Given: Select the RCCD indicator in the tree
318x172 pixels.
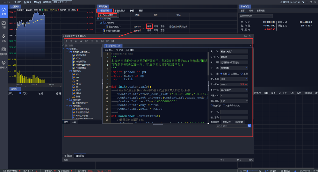Looking at the screenshot, I should point(77,90).
